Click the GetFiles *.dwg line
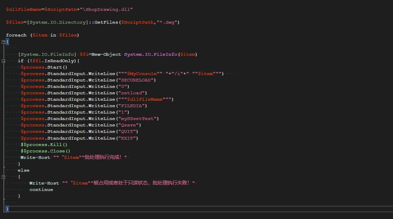 click(93, 22)
